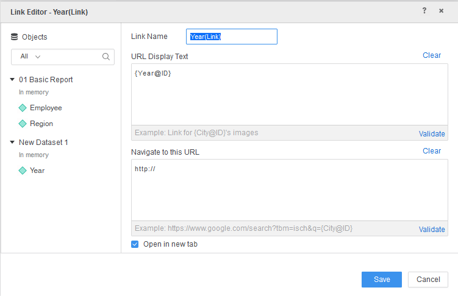Clear the URL Display Text field

[431, 55]
